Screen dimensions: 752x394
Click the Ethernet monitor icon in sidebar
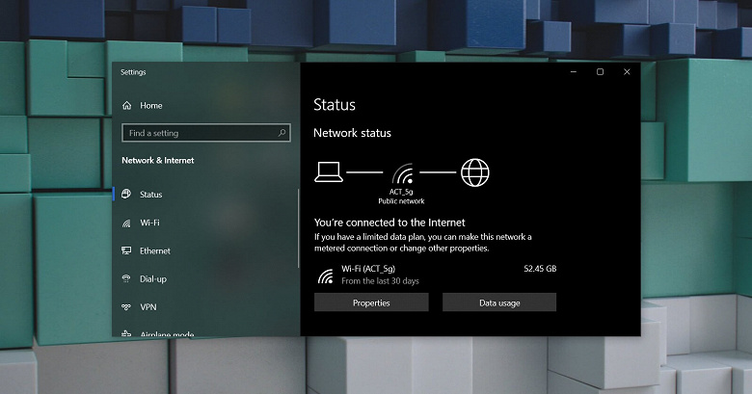(126, 250)
